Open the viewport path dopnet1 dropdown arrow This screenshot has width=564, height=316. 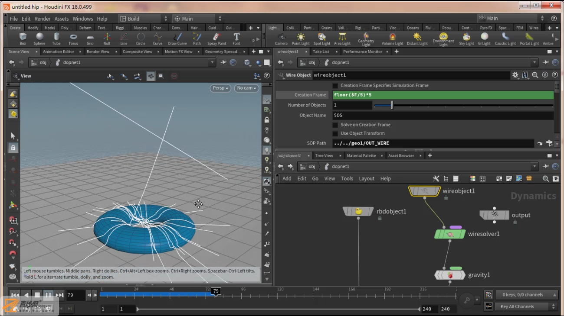pos(212,62)
